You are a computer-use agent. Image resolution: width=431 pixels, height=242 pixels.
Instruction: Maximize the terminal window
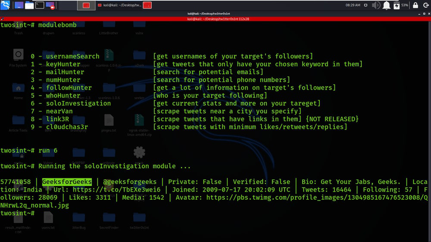coord(424,14)
